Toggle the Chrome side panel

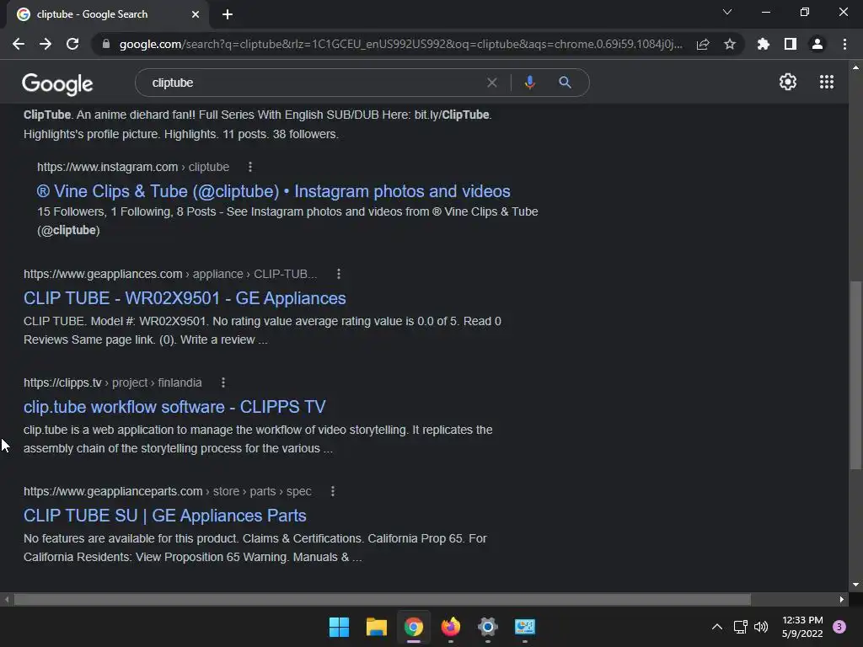click(791, 44)
